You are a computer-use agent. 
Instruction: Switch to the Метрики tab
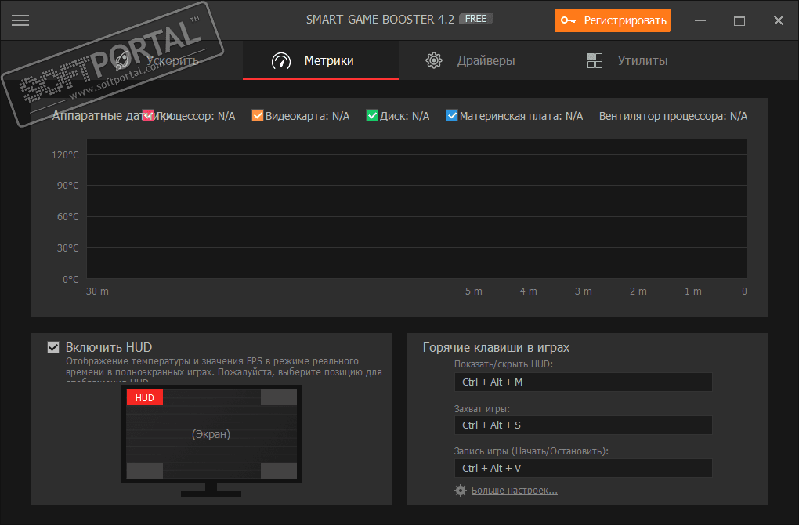321,60
